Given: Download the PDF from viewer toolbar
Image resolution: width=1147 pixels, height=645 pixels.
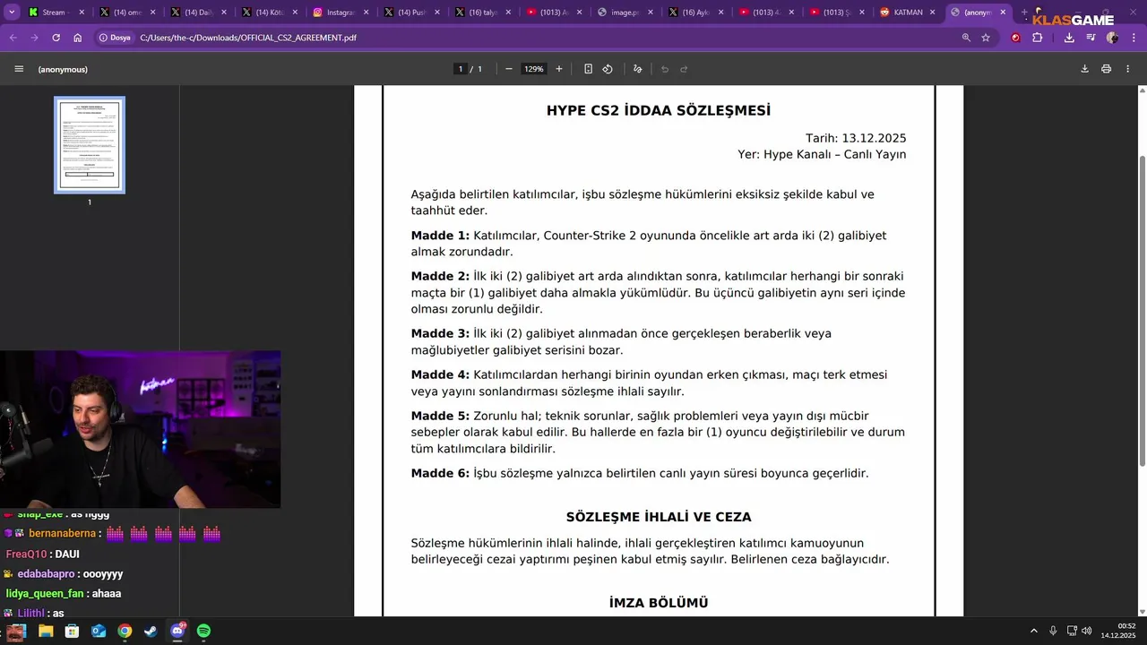Looking at the screenshot, I should pyautogui.click(x=1084, y=69).
